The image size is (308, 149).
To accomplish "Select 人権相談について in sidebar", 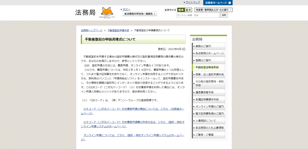I will (x=209, y=121).
